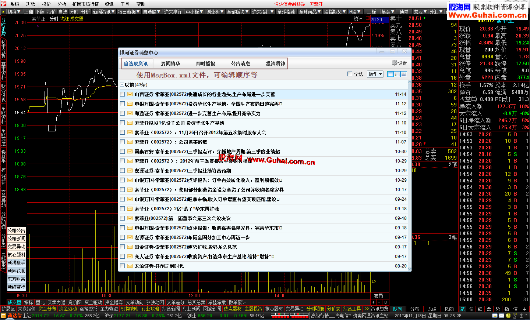Open 申银万国 投资华北生产基地 news item

[x=208, y=104]
